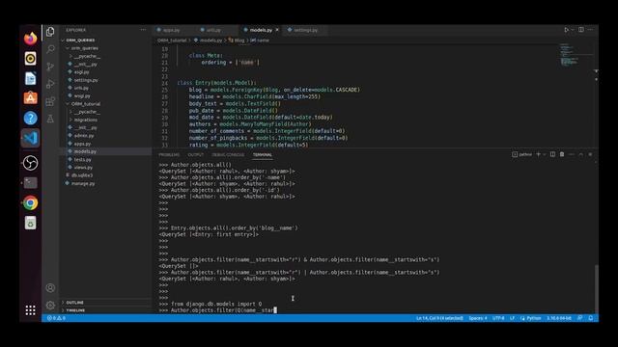The image size is (618, 347).
Task: Expand first __pycache__ folder under orm_queries
Action: tap(87, 56)
